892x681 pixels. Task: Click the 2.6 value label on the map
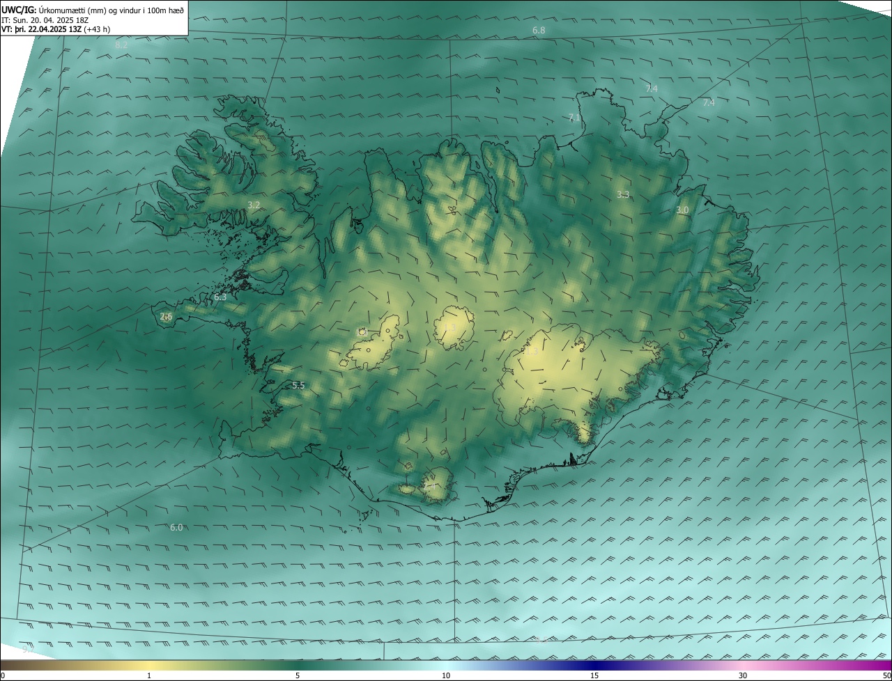(166, 317)
